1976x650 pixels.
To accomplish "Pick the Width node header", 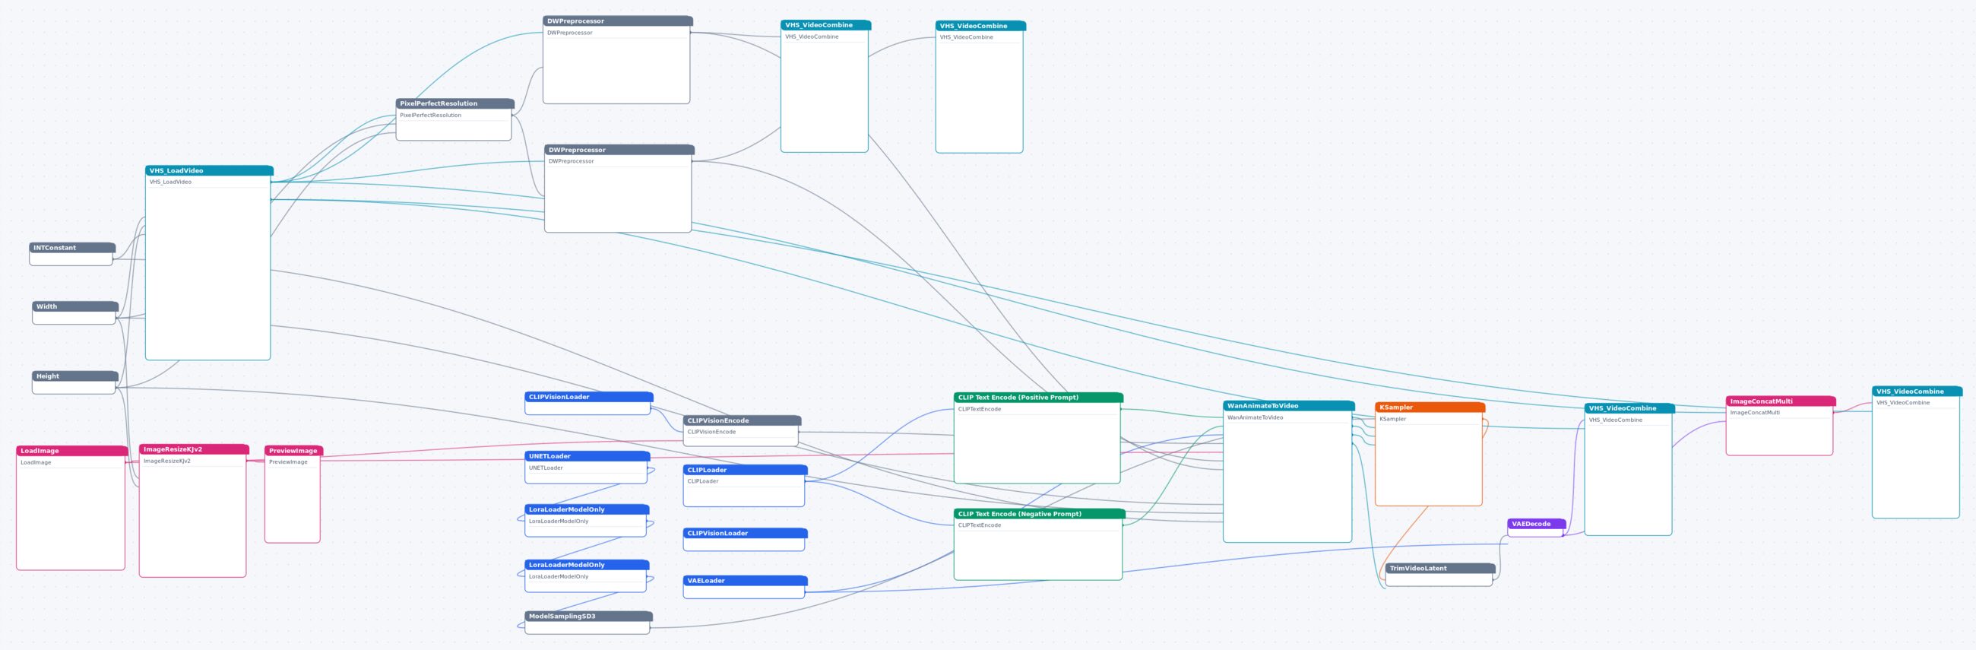I will pos(75,306).
